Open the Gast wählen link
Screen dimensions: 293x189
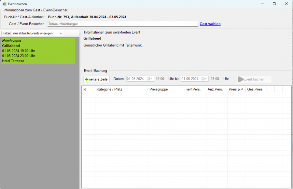(x=210, y=24)
